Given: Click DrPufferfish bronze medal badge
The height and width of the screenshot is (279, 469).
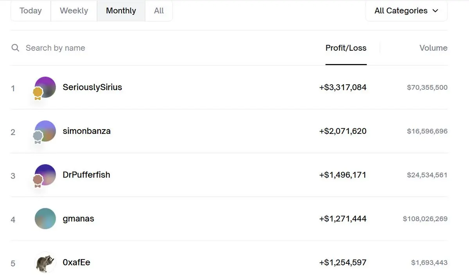Looking at the screenshot, I should point(38,180).
